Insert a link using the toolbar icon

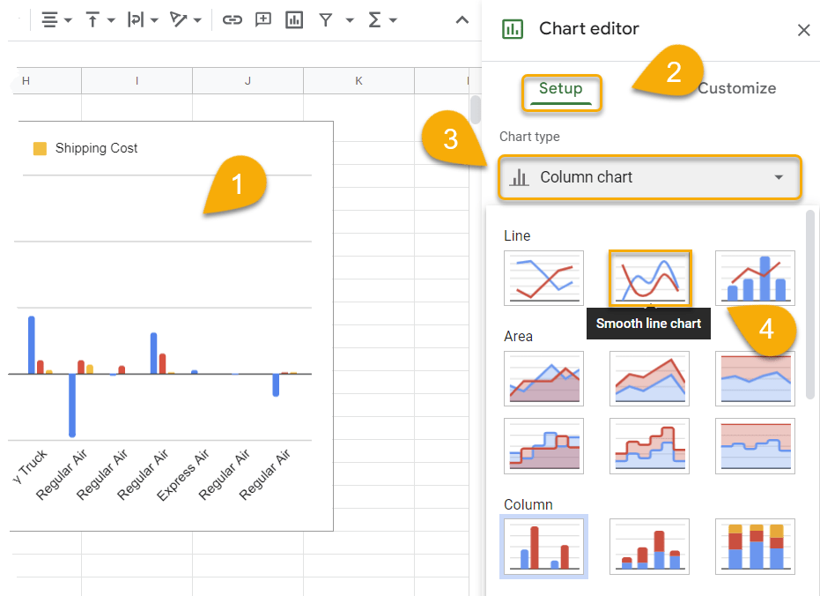[233, 19]
